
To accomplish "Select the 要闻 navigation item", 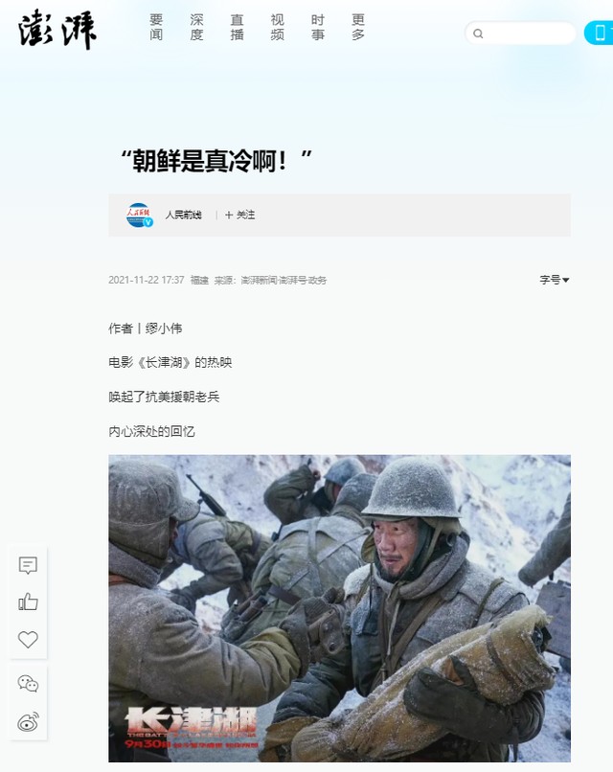I will click(x=156, y=27).
